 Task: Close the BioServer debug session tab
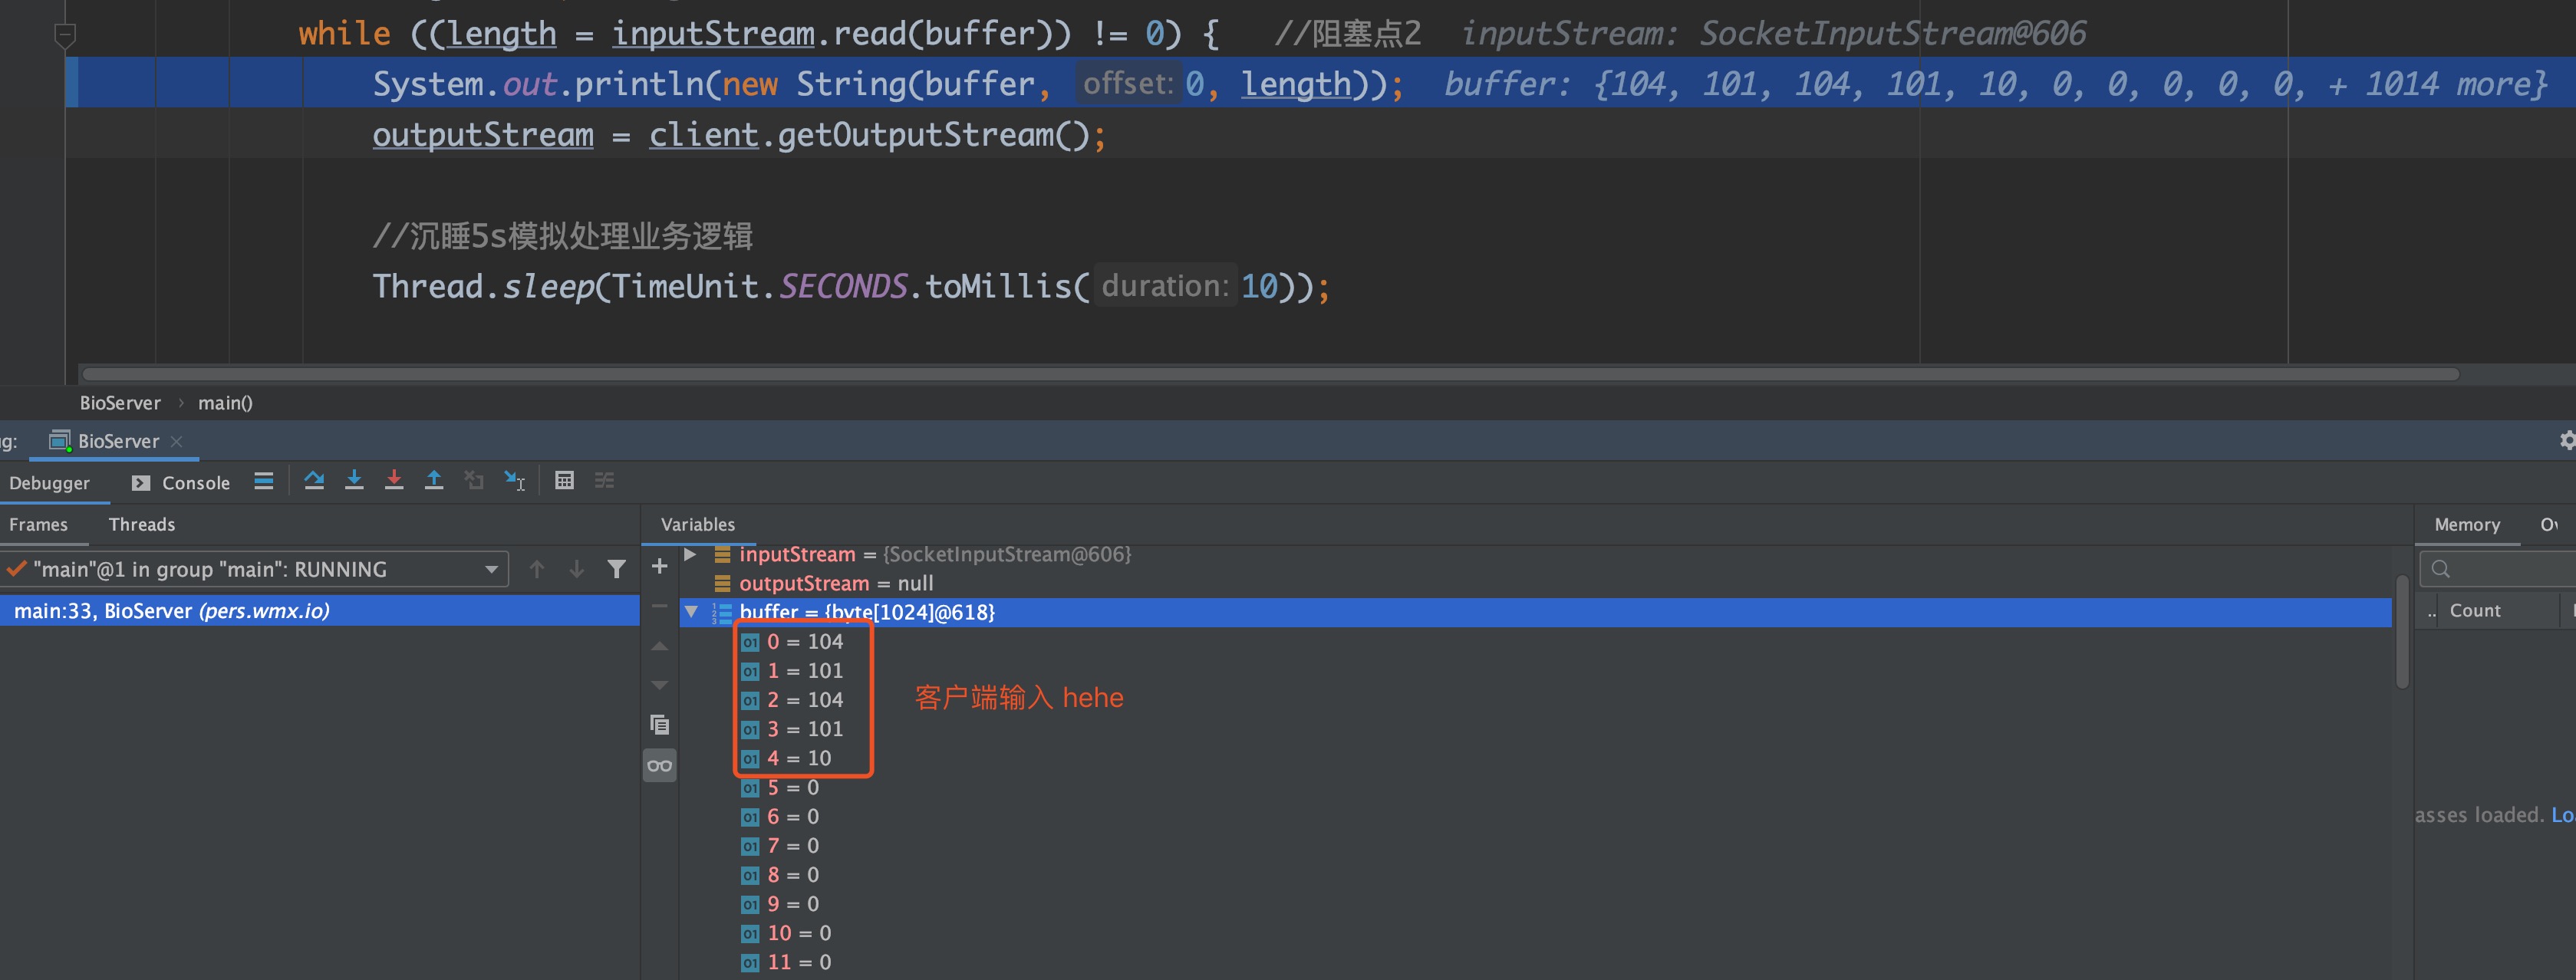coord(177,441)
